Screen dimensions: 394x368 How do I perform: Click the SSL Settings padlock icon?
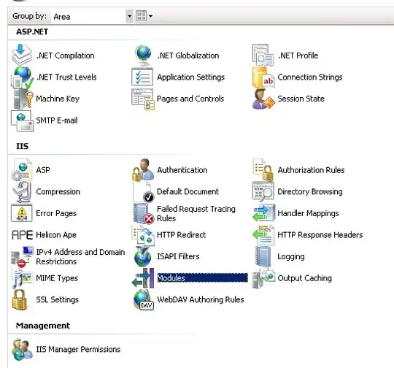coord(20,299)
